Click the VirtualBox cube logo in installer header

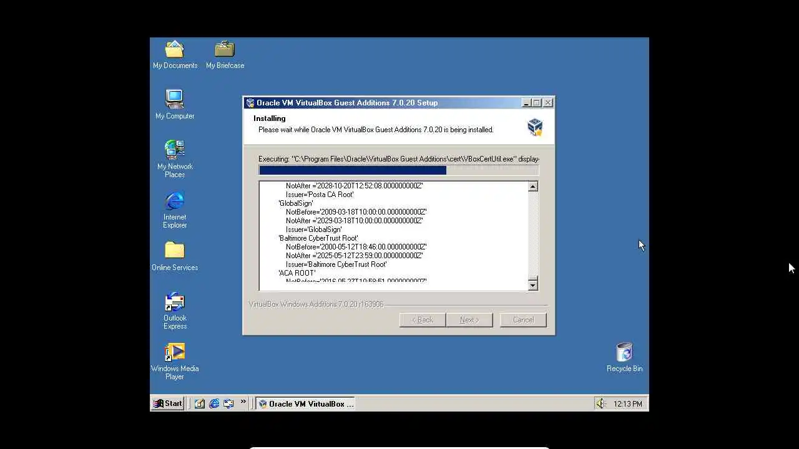point(535,127)
